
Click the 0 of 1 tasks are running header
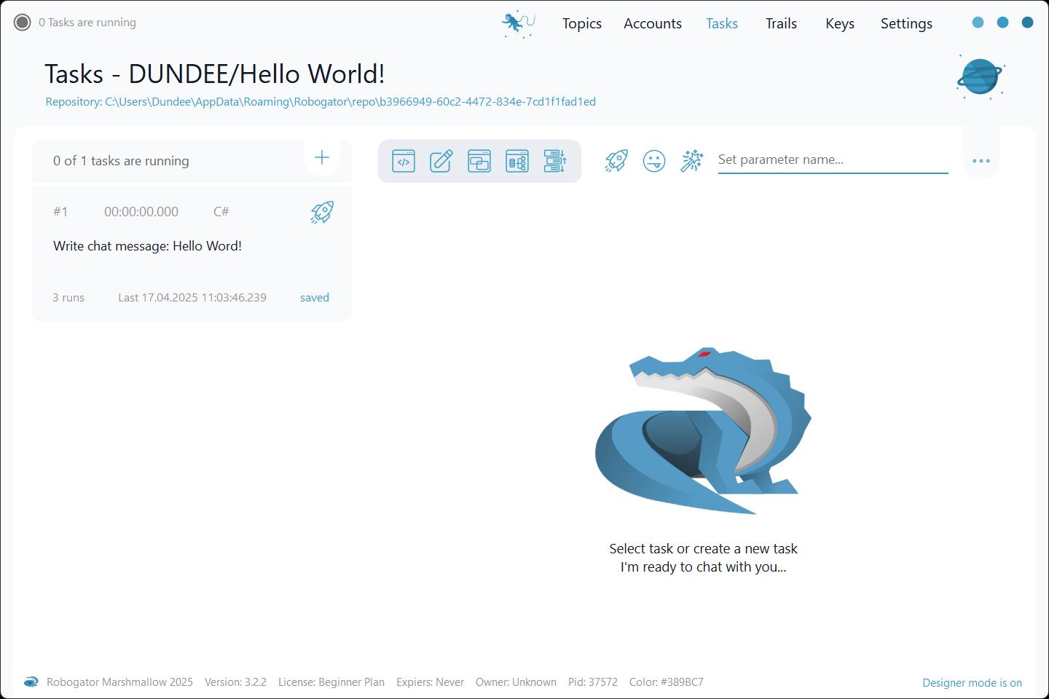(x=121, y=161)
